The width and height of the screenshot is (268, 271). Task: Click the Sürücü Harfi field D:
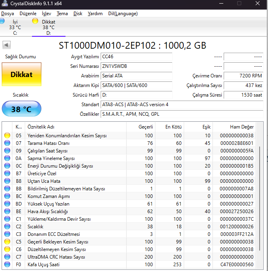click(x=137, y=95)
